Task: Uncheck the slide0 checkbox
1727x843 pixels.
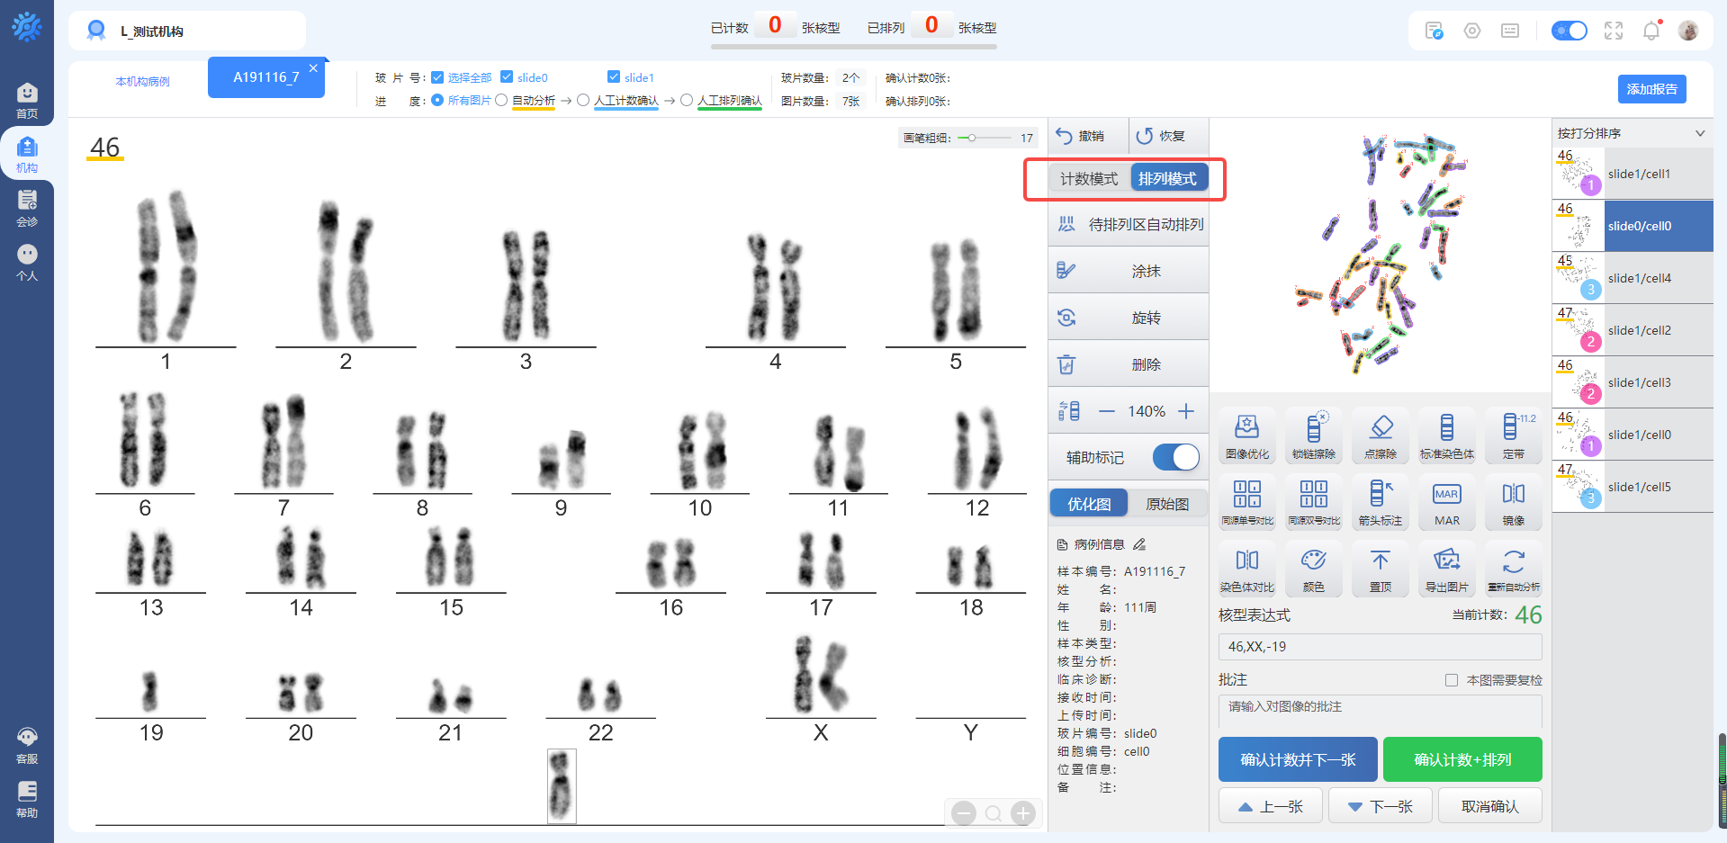Action: click(507, 77)
